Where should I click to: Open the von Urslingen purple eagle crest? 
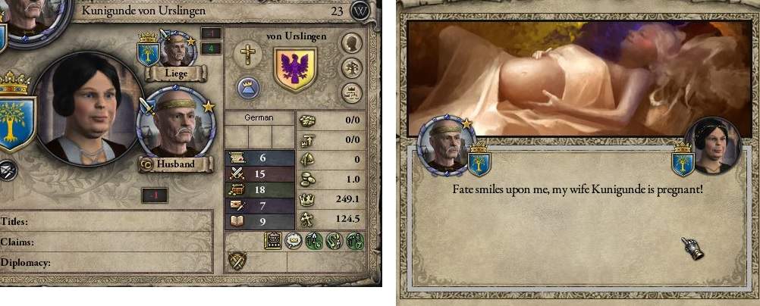(295, 69)
